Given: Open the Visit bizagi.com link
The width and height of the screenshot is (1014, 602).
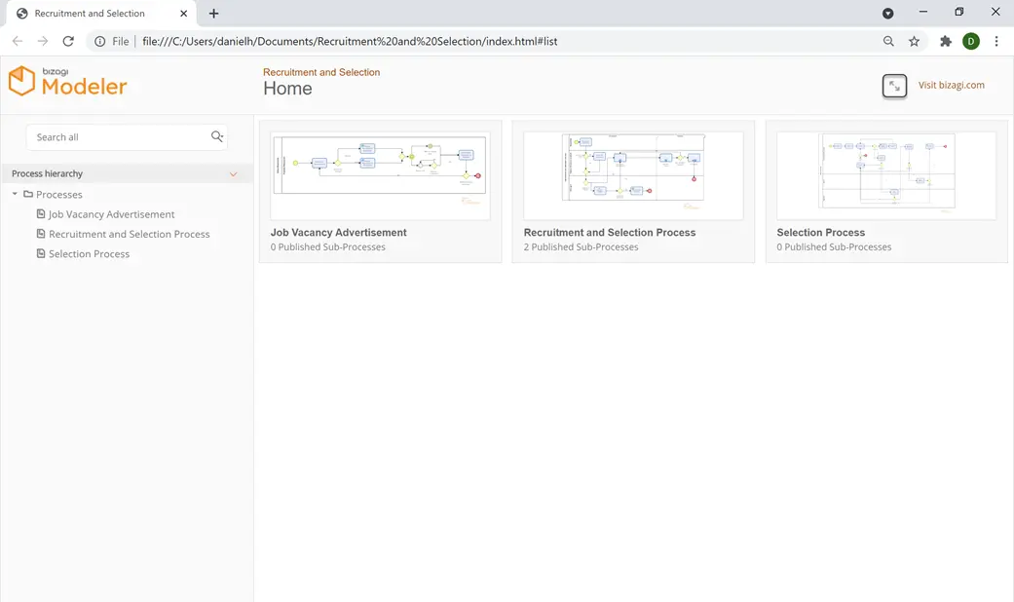Looking at the screenshot, I should [952, 86].
